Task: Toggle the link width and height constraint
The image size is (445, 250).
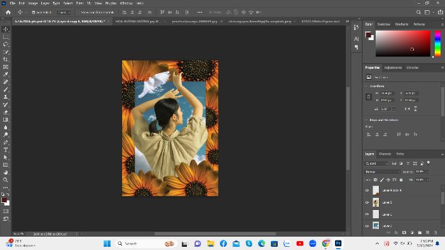Action: pos(369,97)
